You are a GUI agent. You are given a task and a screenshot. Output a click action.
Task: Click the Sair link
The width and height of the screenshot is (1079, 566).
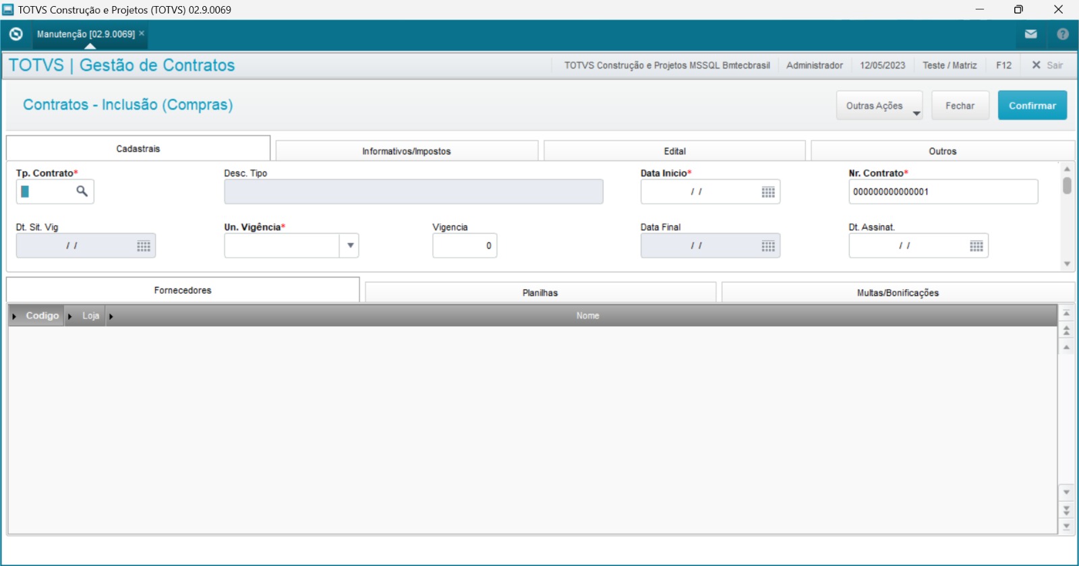(x=1055, y=65)
